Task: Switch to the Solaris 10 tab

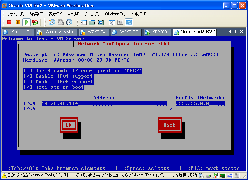Action: 18,32
